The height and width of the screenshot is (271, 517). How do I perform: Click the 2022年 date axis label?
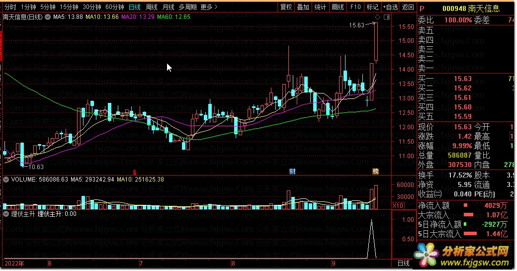[14, 264]
